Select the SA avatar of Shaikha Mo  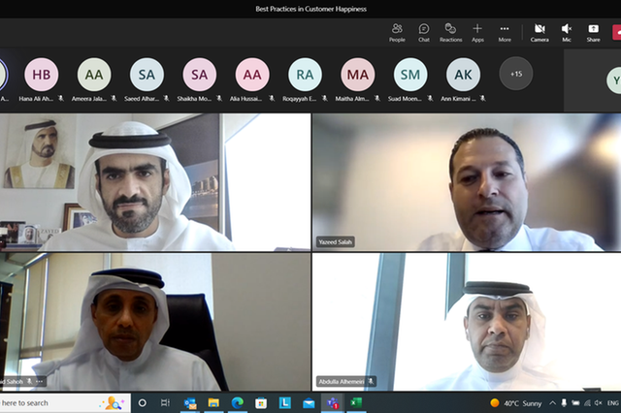199,75
